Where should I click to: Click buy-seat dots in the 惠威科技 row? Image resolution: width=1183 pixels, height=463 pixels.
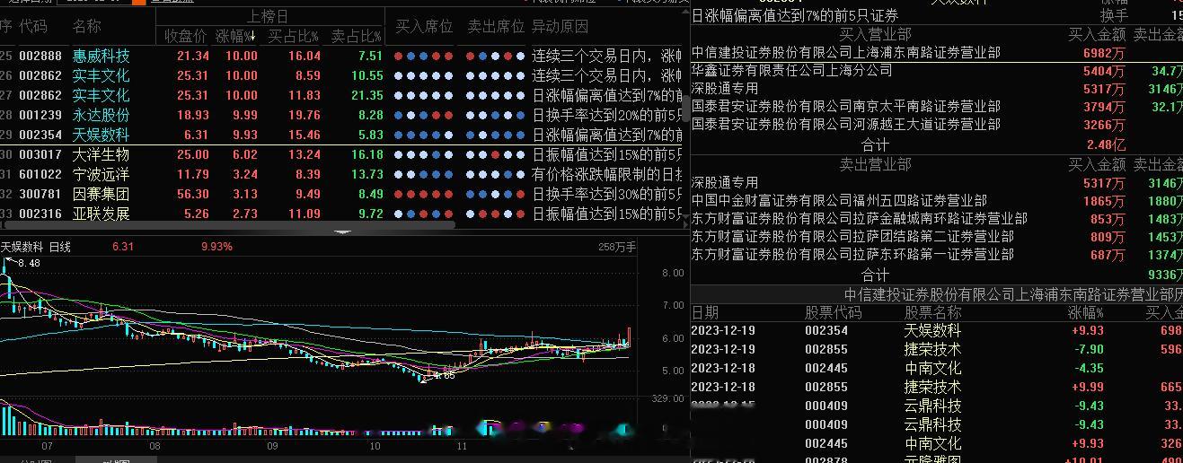click(x=424, y=56)
